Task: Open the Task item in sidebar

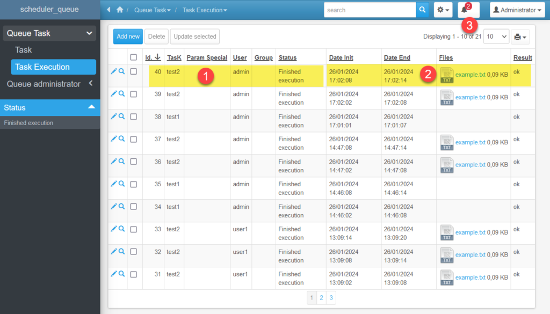Action: tap(24, 50)
